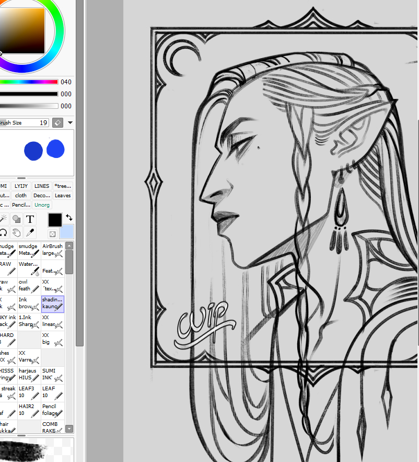Screen dimensions: 419x462
Task: Open the scratchpad options dropdown arrow
Action: coord(71,123)
